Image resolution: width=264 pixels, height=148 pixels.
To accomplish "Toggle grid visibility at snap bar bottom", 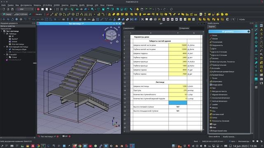I will 256,87.
